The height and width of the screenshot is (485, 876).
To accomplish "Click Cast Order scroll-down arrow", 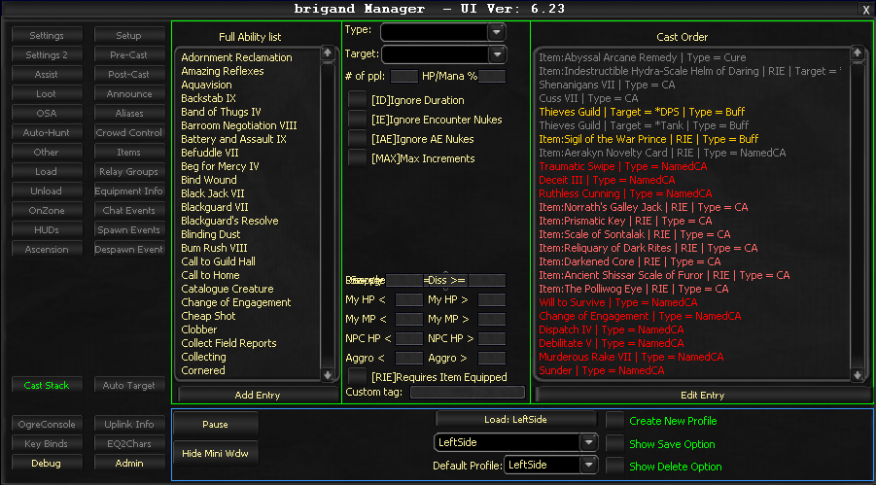I will pyautogui.click(x=857, y=374).
